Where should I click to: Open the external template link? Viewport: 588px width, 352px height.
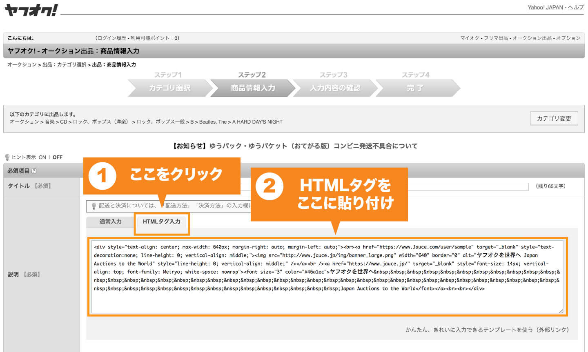pyautogui.click(x=487, y=330)
